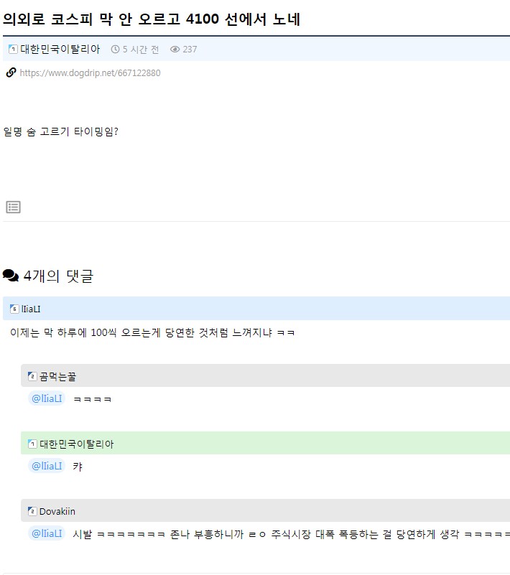Viewport: 510px width, 575px height.
Task: Open commenter Dovakiin profile name
Action: point(57,511)
